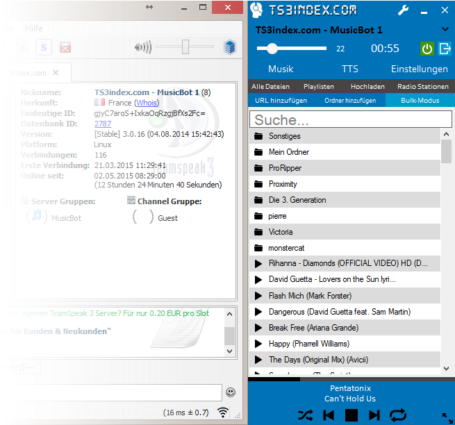Click the TS3index.com - MusicBot 1 nickname

[147, 92]
